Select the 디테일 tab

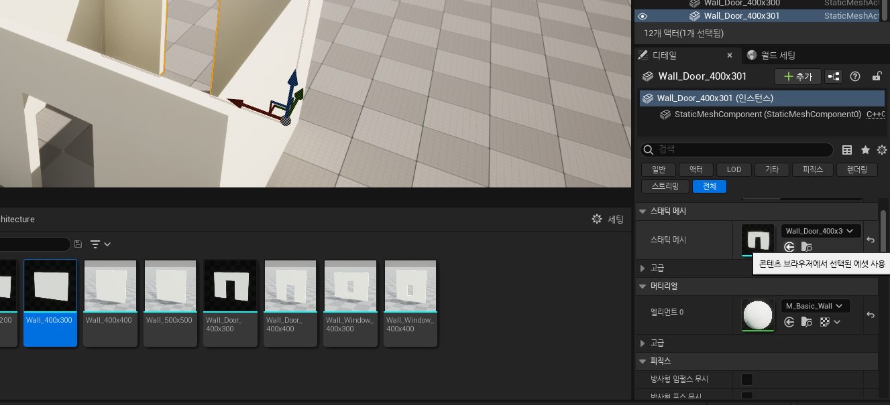(x=687, y=55)
